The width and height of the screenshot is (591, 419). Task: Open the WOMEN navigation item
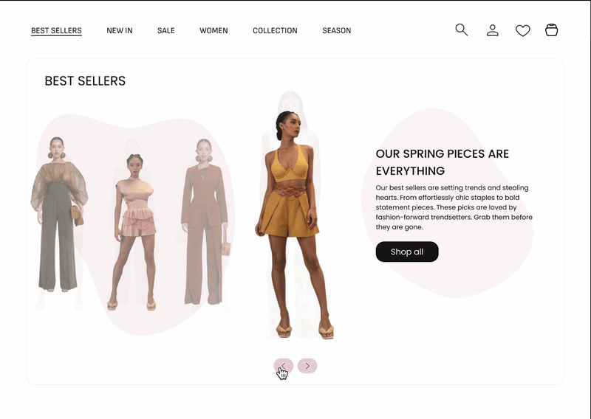(213, 30)
